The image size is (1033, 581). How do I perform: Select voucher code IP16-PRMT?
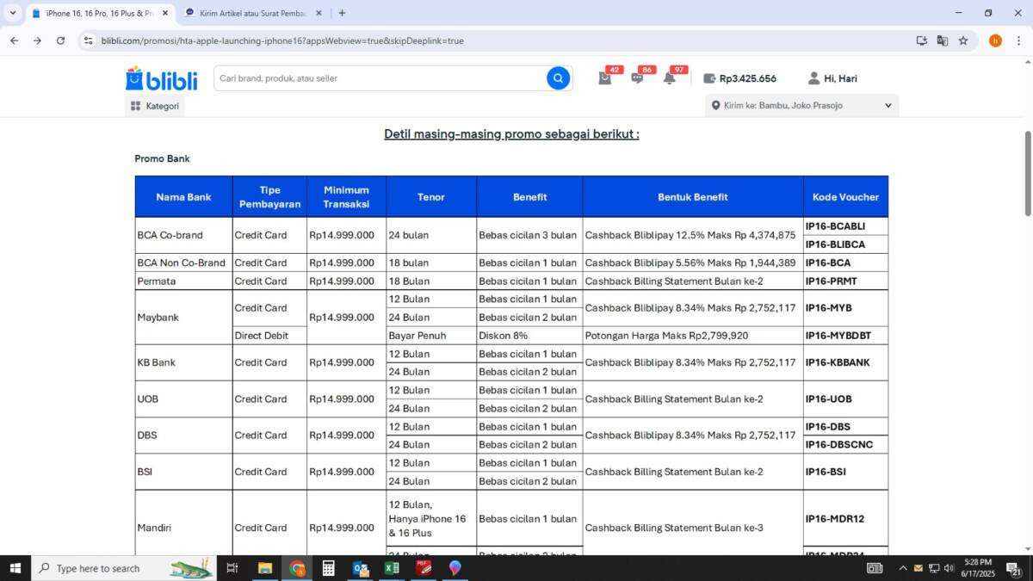(x=831, y=281)
